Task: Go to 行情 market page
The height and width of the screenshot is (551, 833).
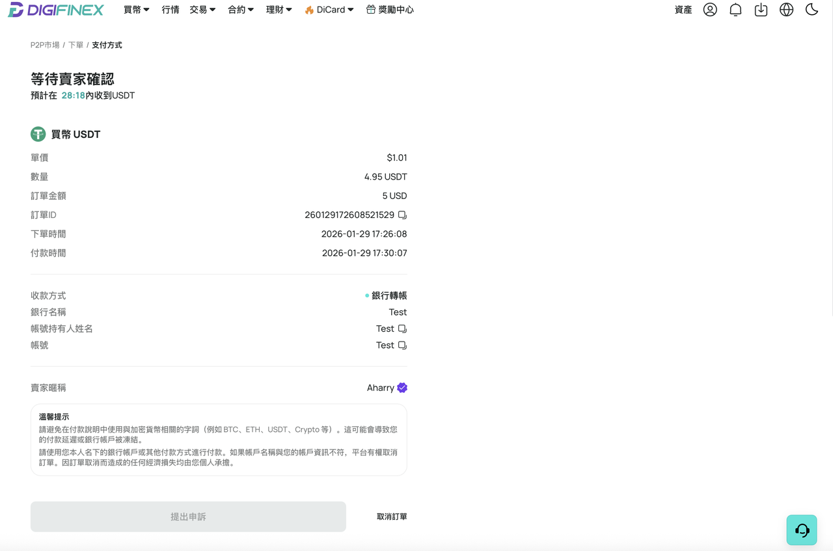Action: tap(171, 10)
